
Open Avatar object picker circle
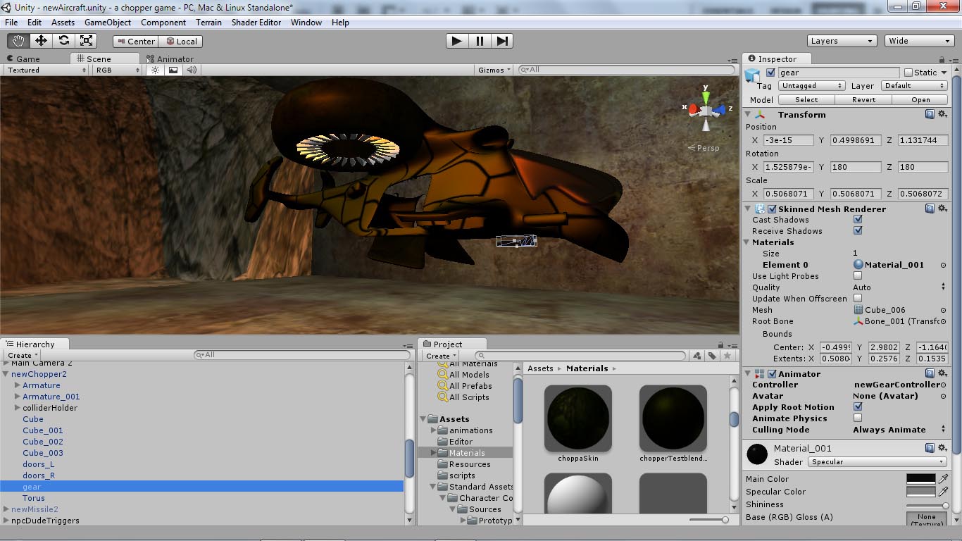coord(943,396)
